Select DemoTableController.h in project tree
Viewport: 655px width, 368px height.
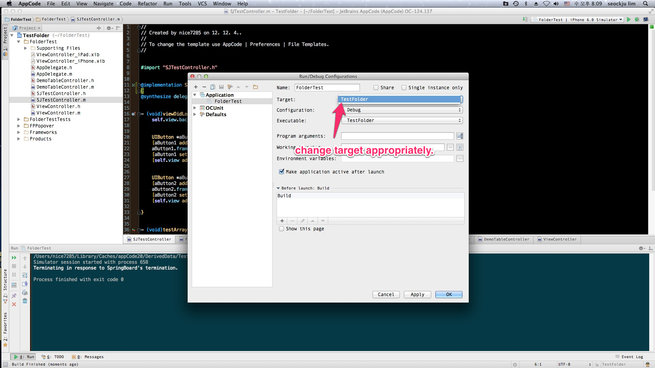[65, 80]
